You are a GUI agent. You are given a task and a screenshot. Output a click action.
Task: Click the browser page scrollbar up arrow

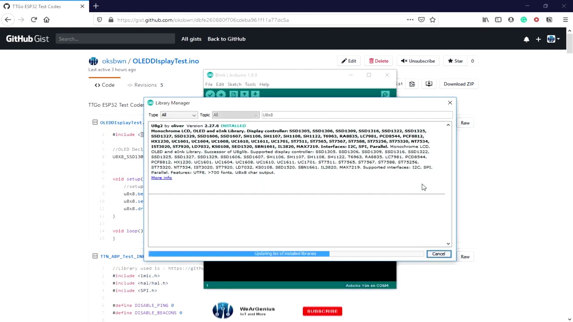(569, 31)
